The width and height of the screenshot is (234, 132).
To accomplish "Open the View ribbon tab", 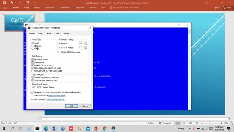I will (103, 8).
